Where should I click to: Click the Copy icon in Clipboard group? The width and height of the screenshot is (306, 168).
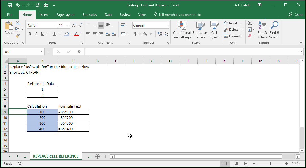(x=17, y=29)
